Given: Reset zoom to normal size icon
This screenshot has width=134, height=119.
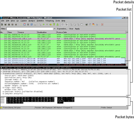Looking at the screenshot, I should tap(78, 24).
